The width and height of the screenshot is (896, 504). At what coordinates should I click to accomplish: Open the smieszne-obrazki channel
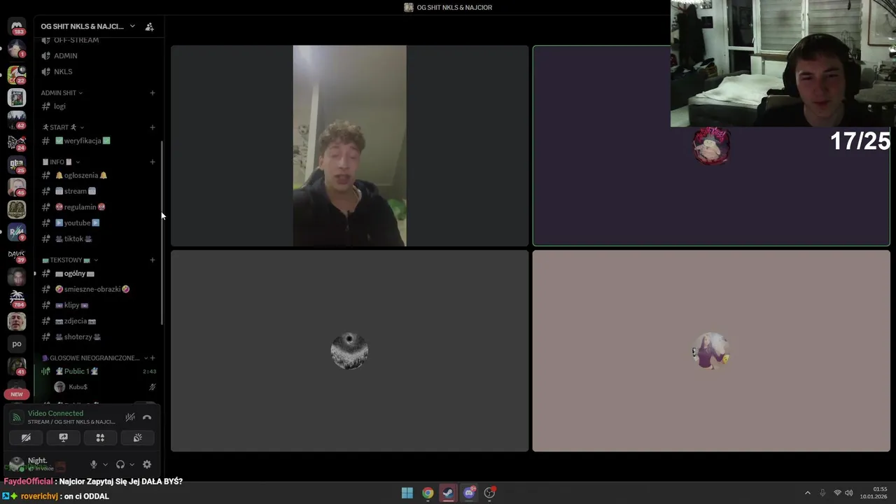click(x=98, y=289)
